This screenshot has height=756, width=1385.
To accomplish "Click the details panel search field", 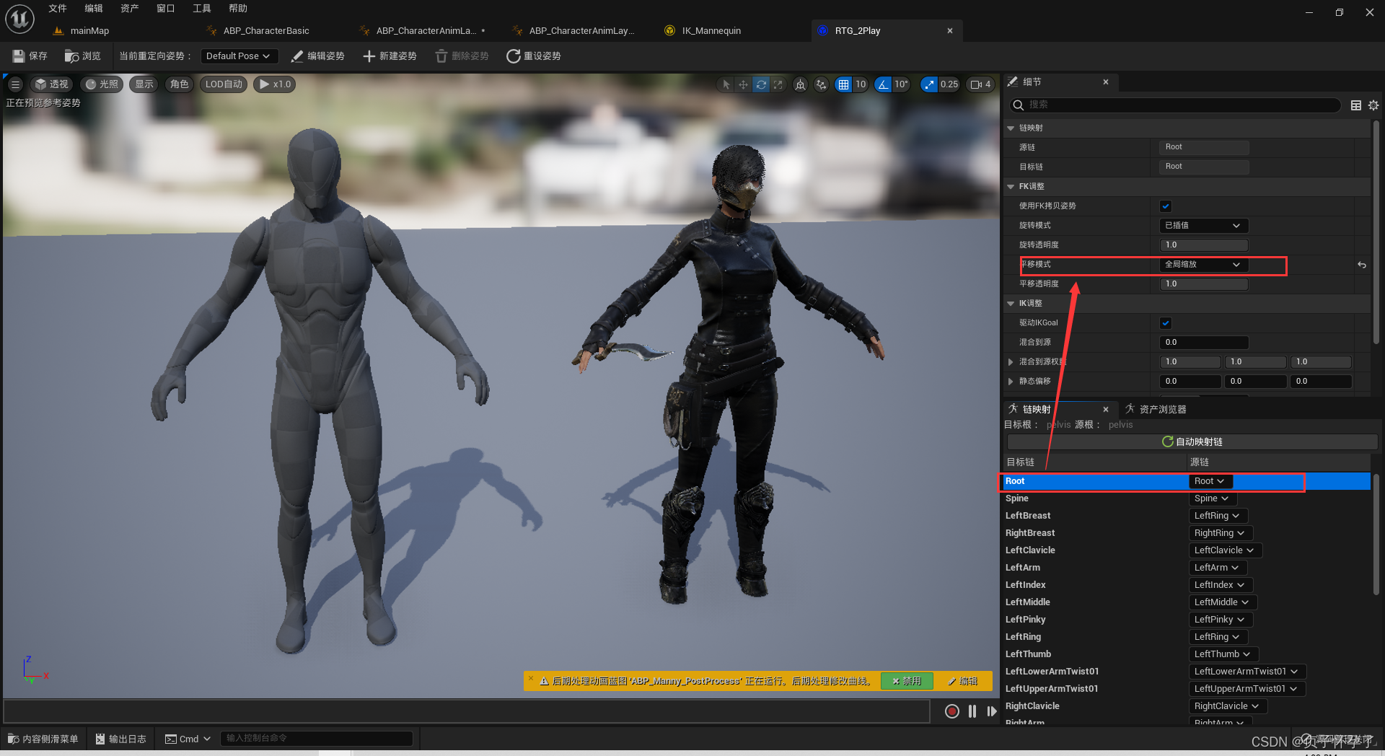I will click(1174, 105).
